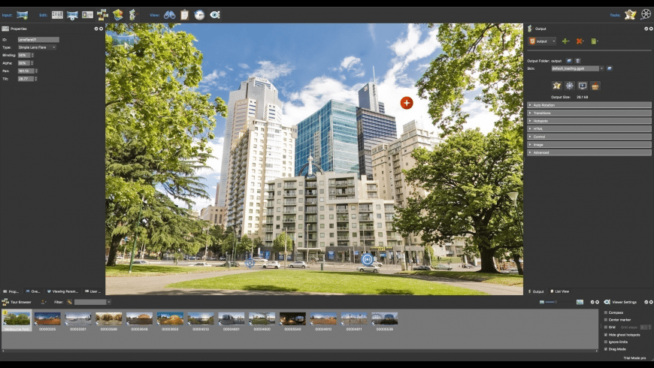654x368 pixels.
Task: Click the binoculars Overview icon
Action: coord(169,15)
